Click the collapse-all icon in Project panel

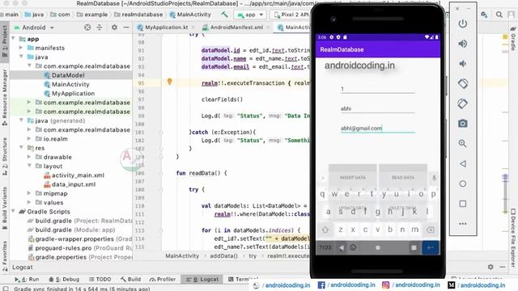point(100,27)
